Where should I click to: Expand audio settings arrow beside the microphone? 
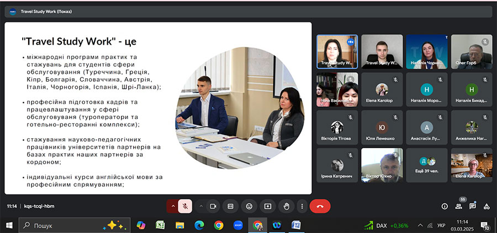pyautogui.click(x=173, y=206)
